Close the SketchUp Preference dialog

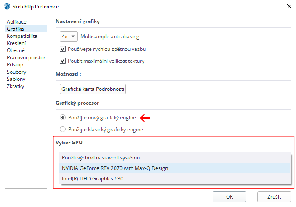tap(289, 7)
